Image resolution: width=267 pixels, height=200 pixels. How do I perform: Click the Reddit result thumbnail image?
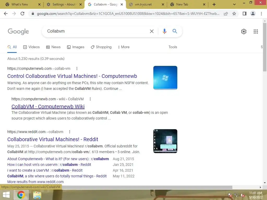click(165, 141)
